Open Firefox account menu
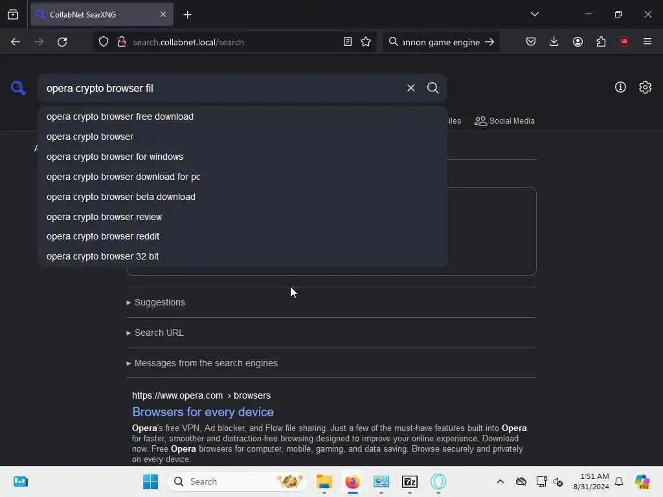Screen dimensions: 663x497 [x=578, y=41]
